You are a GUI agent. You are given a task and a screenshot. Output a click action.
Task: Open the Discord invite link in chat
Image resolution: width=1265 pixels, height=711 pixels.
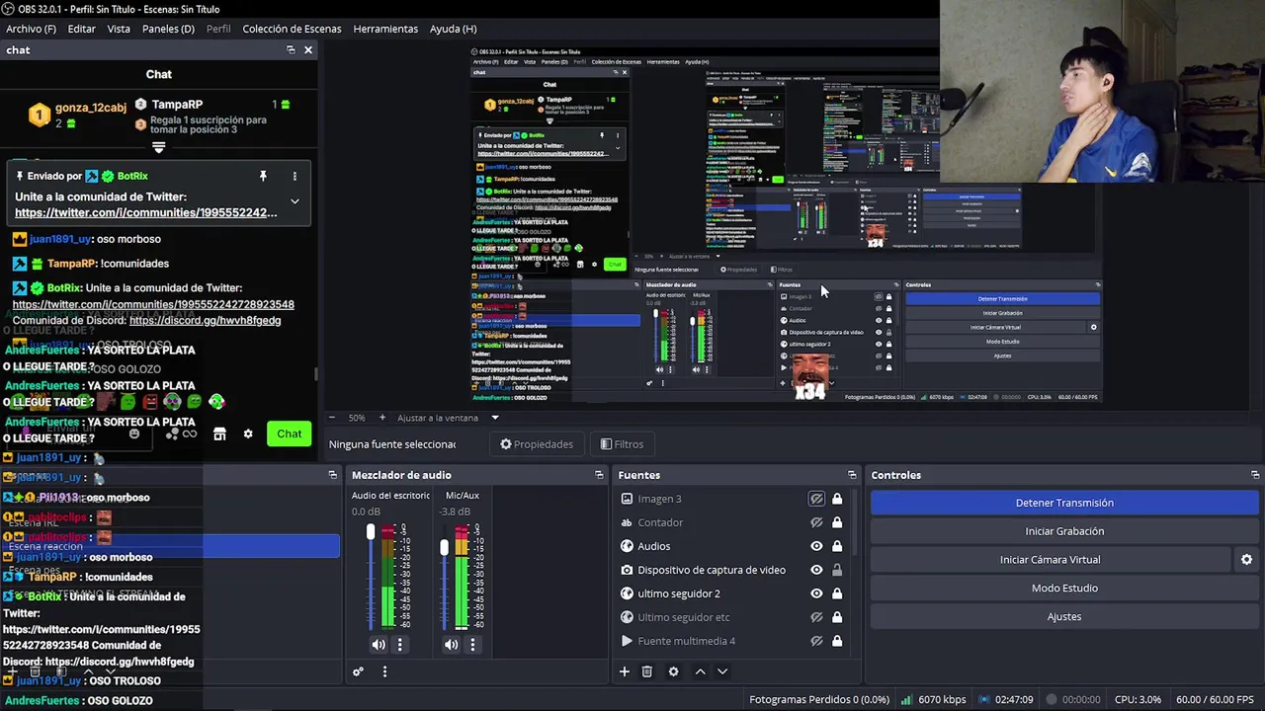coord(205,320)
